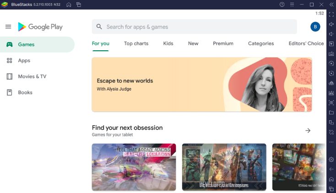Open the media folder icon
The width and height of the screenshot is (336, 193).
coord(331,113)
